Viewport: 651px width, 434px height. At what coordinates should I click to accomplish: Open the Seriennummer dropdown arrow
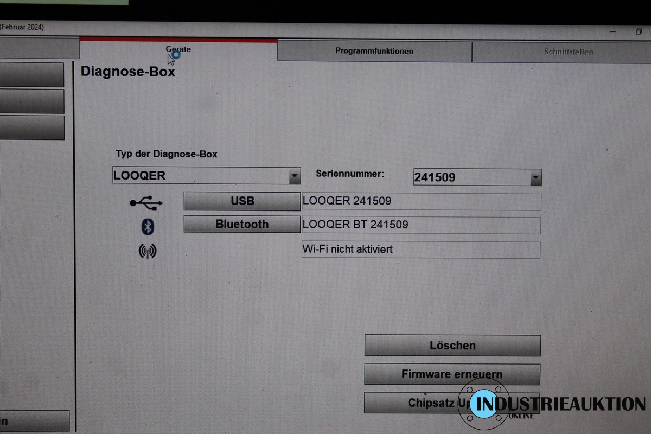(535, 177)
